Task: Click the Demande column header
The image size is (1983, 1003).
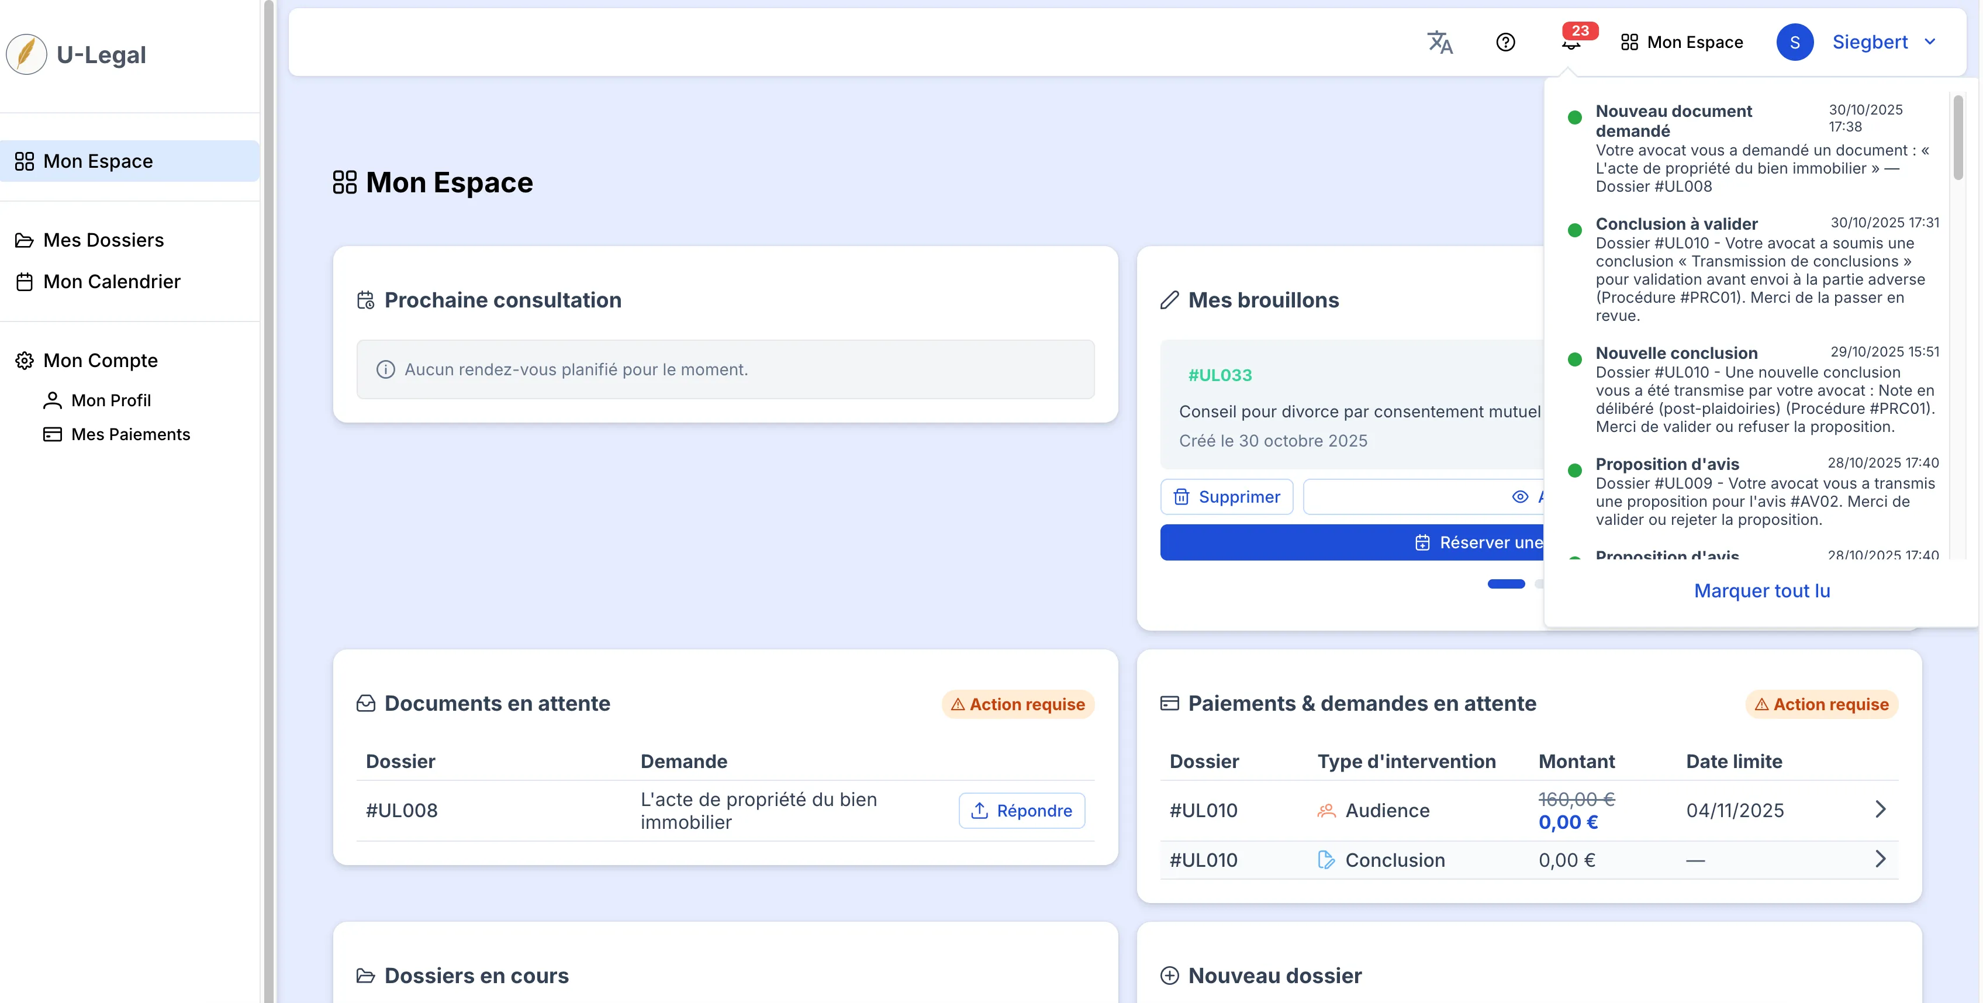Action: (683, 761)
